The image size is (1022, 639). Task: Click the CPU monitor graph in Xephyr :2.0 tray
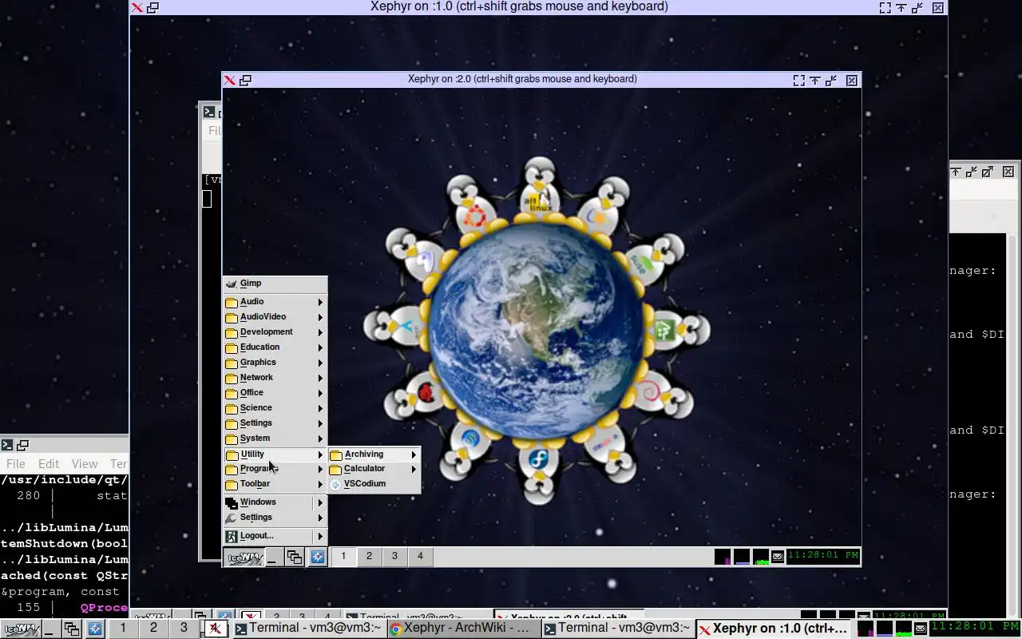pos(723,557)
